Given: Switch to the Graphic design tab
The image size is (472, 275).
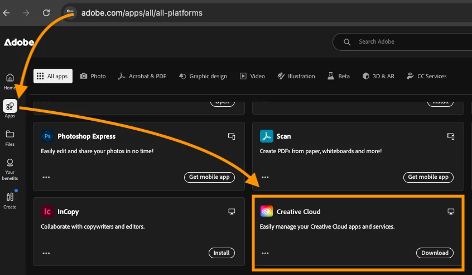Looking at the screenshot, I should pyautogui.click(x=203, y=76).
